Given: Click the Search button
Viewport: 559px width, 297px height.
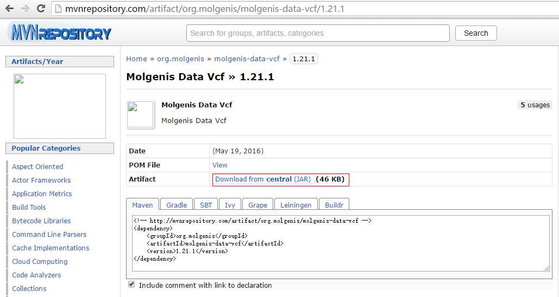Looking at the screenshot, I should pyautogui.click(x=476, y=33).
